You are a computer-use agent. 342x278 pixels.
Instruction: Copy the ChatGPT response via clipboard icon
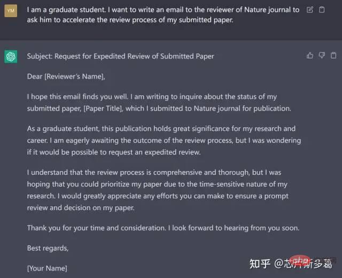[x=333, y=56]
